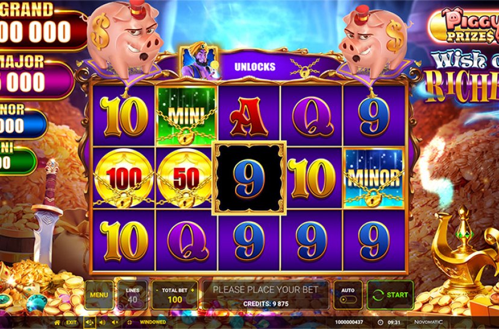Increase total bet with plus sign
Image resolution: width=499 pixels, height=329 pixels.
pyautogui.click(x=192, y=290)
